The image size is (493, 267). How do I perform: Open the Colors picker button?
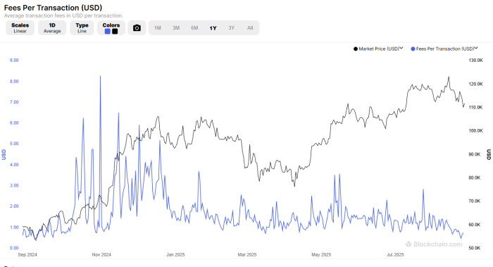[111, 28]
